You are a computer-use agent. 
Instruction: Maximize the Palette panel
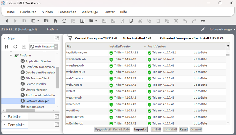(x=57, y=116)
